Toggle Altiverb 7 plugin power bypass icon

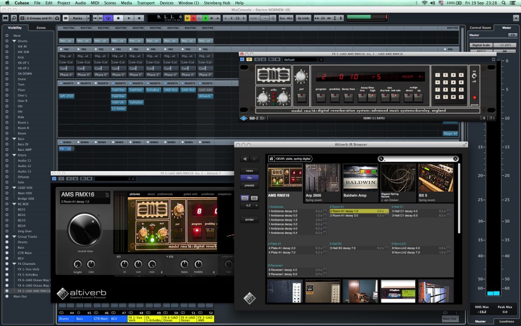[x=54, y=179]
